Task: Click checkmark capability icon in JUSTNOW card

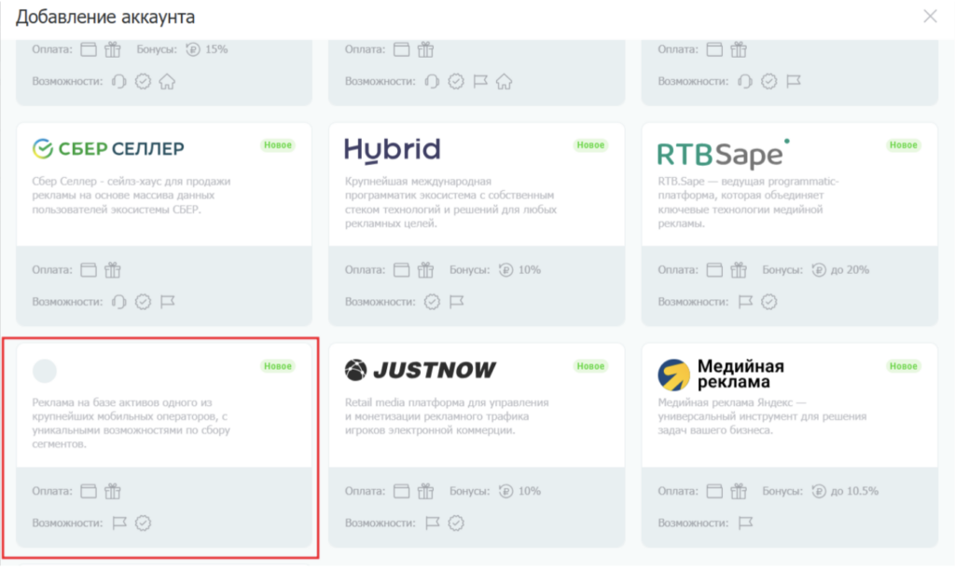Action: click(x=456, y=523)
